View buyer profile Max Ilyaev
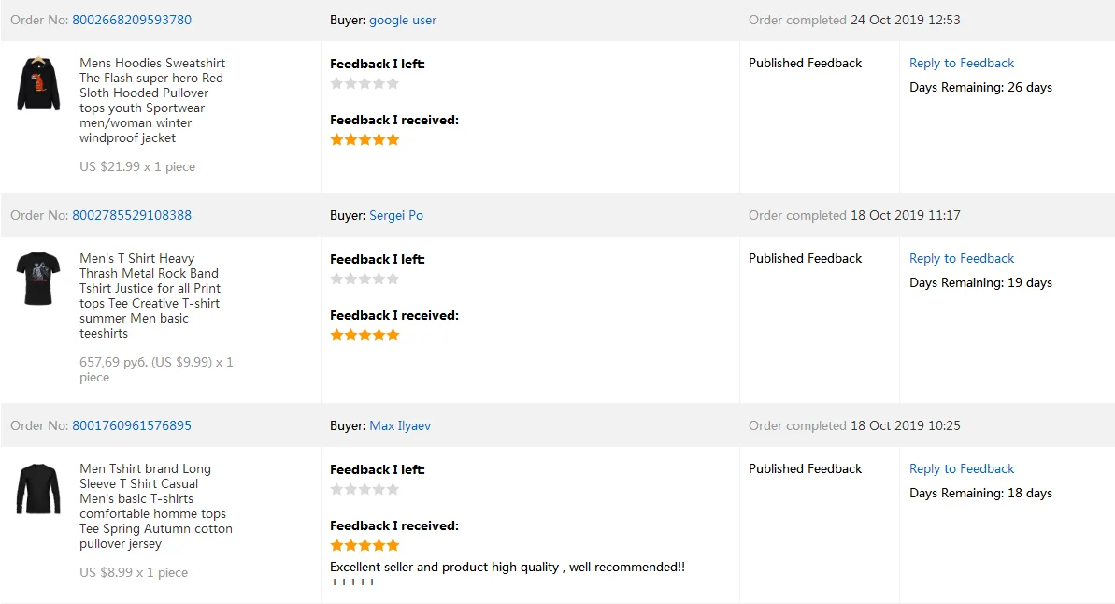The height and width of the screenshot is (604, 1115). coord(400,425)
